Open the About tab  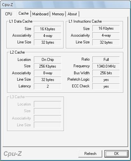[72, 14]
